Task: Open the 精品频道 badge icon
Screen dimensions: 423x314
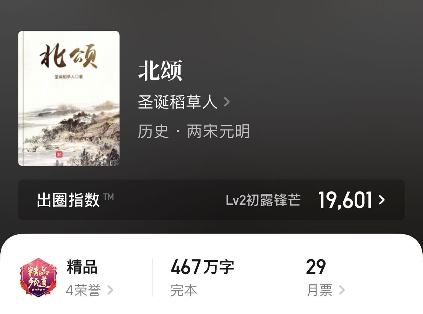Action: [x=38, y=277]
